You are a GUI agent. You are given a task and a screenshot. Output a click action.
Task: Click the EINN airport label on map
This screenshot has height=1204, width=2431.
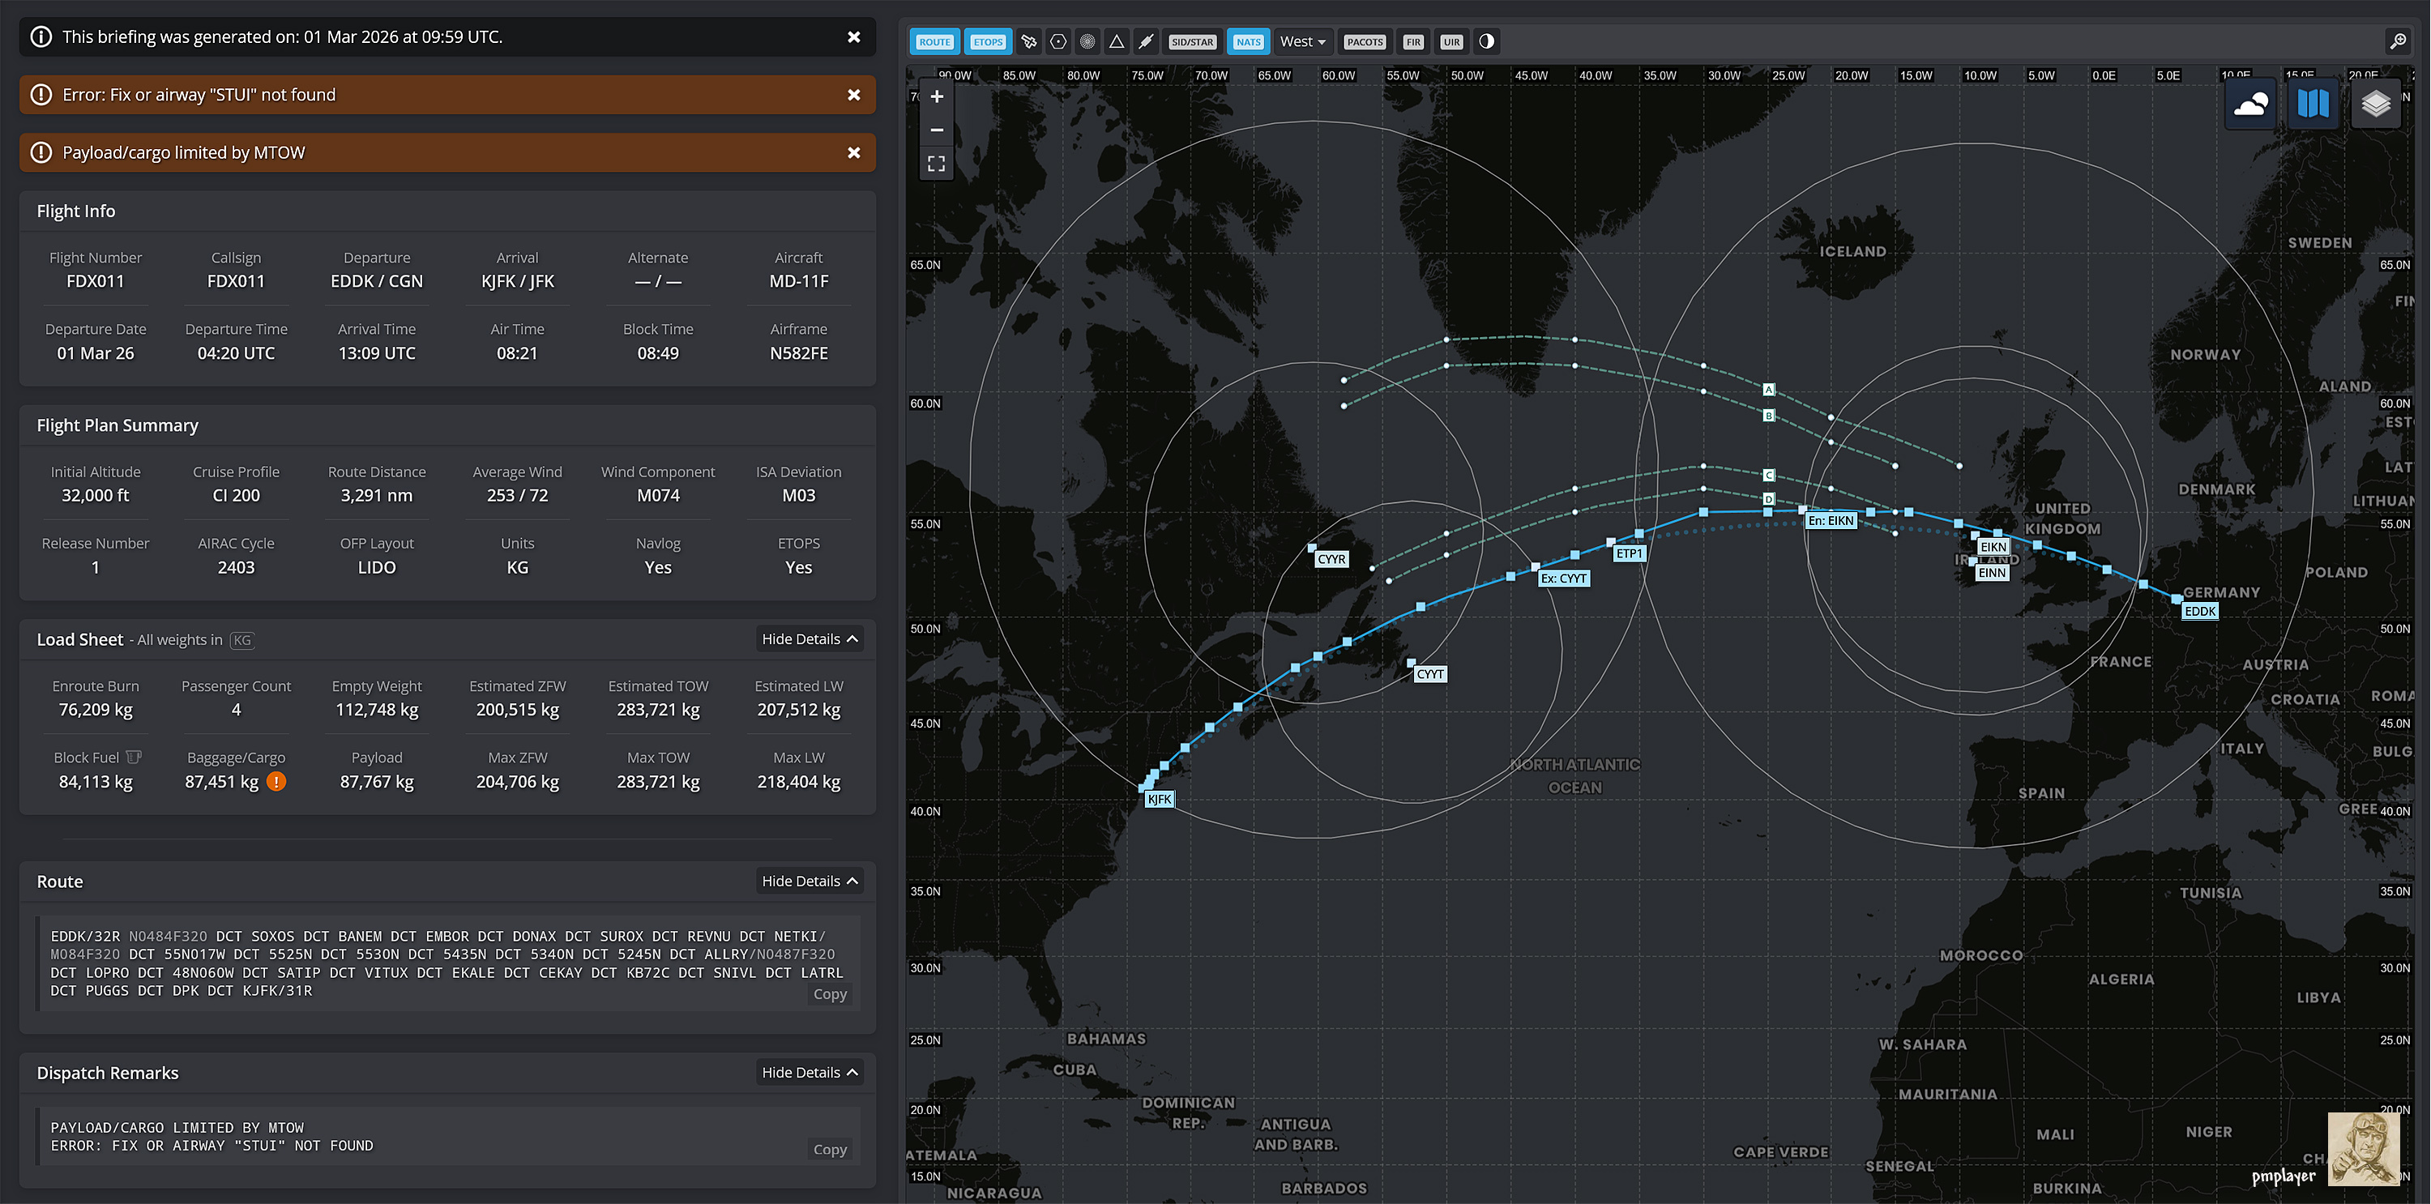click(x=1991, y=572)
